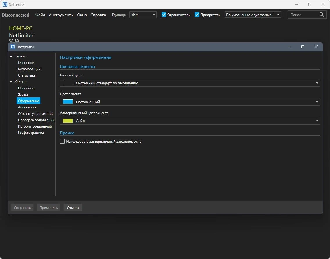The height and width of the screenshot is (259, 330).
Task: Click the Отмена button
Action: (73, 208)
